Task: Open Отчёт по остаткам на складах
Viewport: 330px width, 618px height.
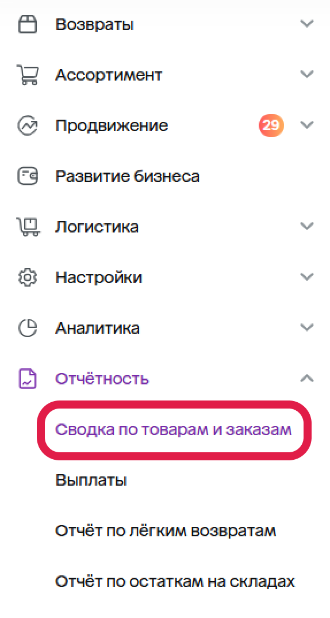Action: [x=175, y=582]
